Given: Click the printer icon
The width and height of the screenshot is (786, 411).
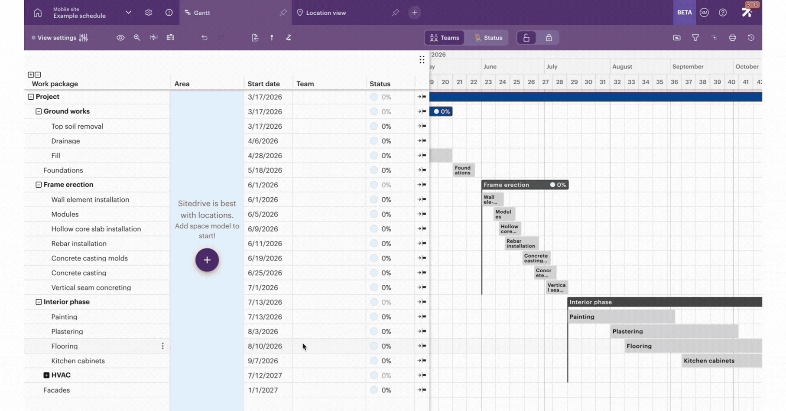Looking at the screenshot, I should [732, 38].
